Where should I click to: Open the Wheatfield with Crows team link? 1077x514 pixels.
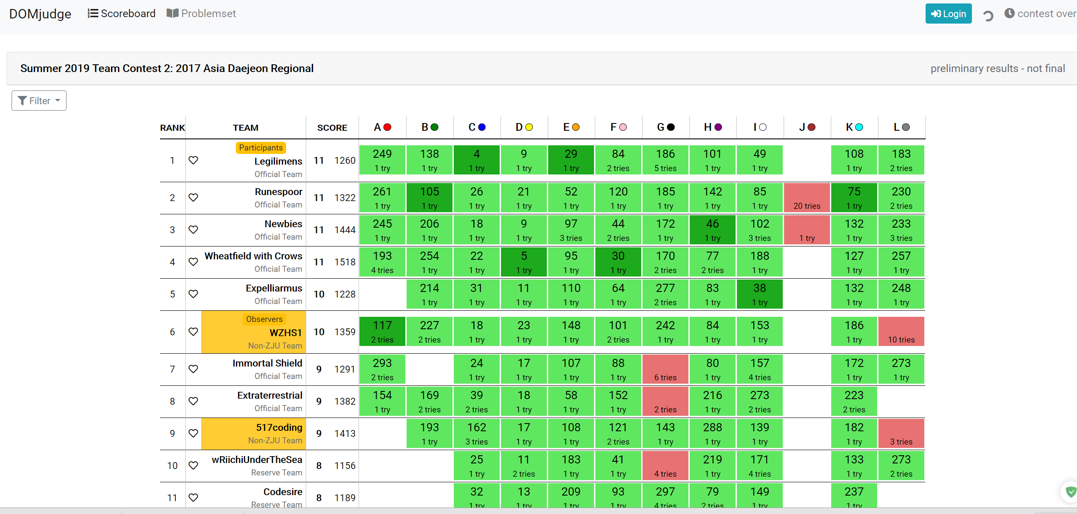[x=253, y=256]
